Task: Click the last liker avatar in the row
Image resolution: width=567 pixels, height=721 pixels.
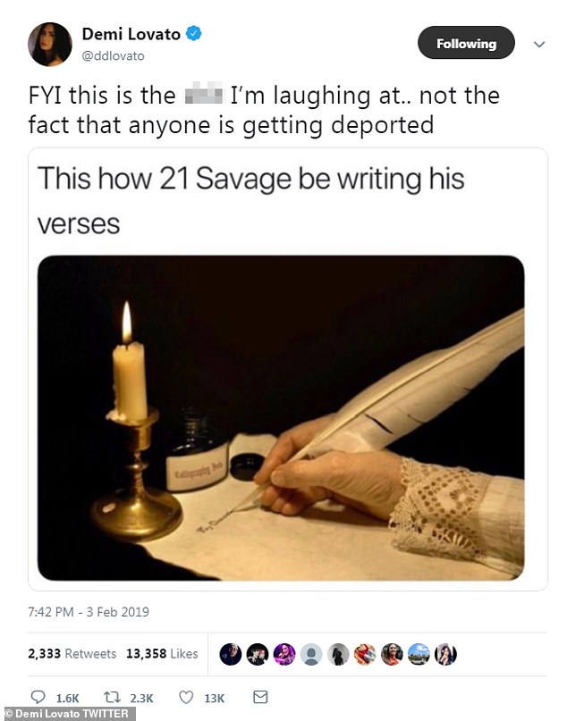Action: click(x=445, y=654)
